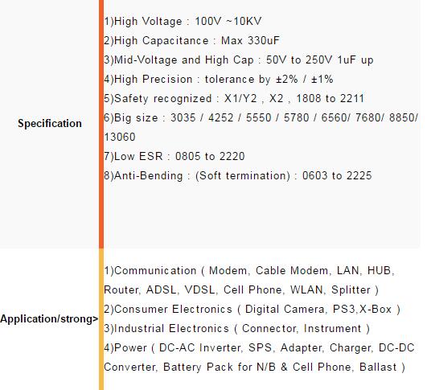Click the yellow bar beside Application
This screenshot has width=427, height=390.
tap(101, 319)
